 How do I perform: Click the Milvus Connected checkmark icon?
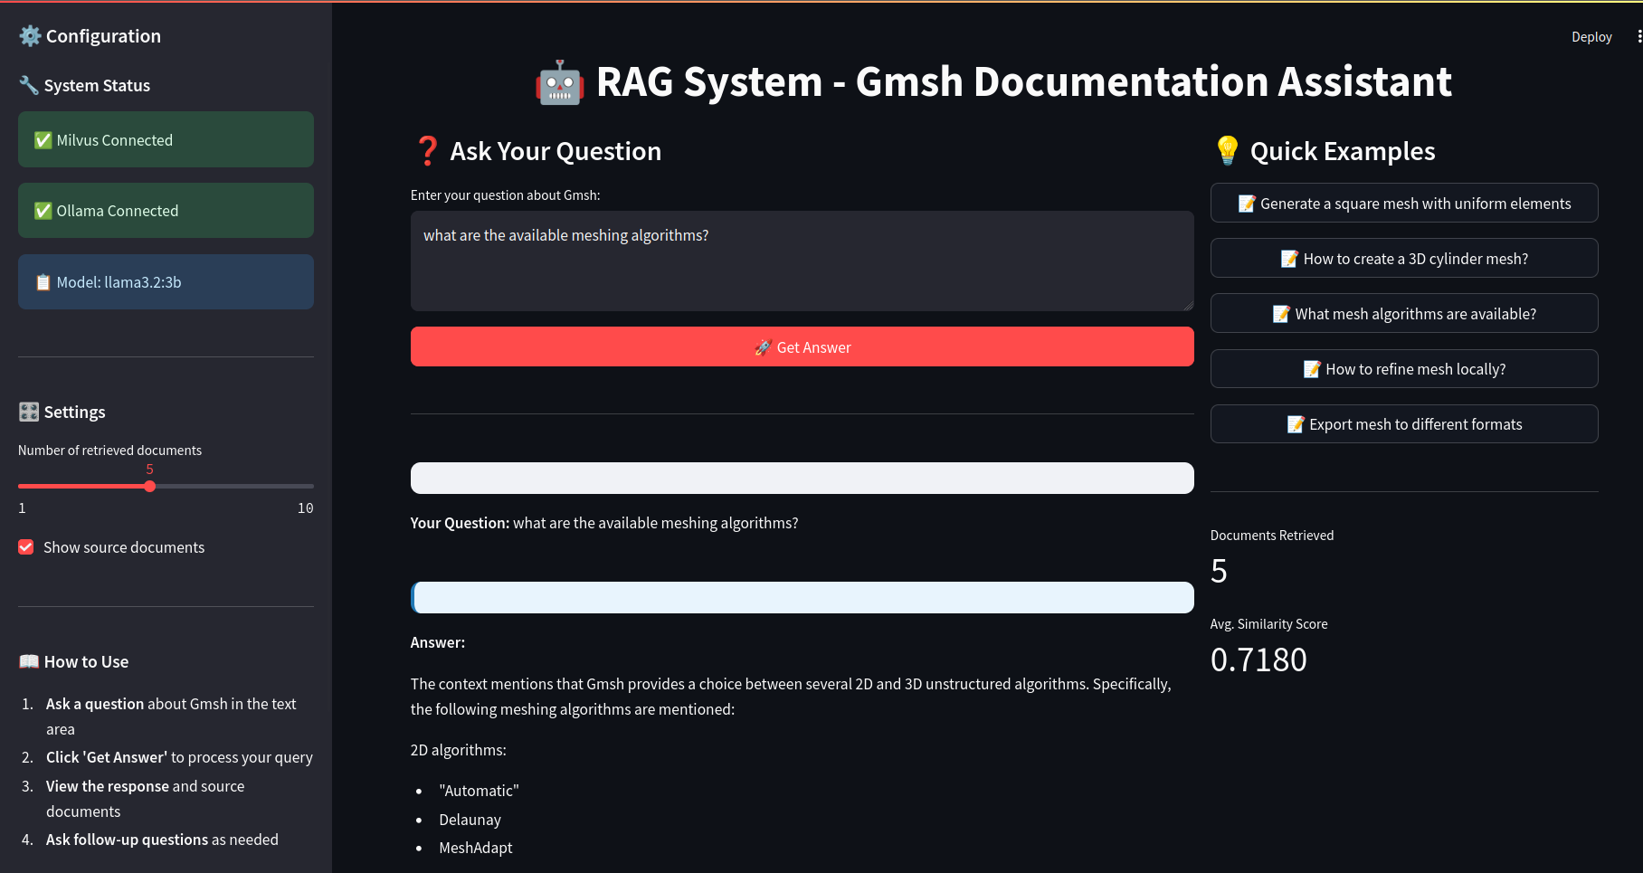coord(43,140)
